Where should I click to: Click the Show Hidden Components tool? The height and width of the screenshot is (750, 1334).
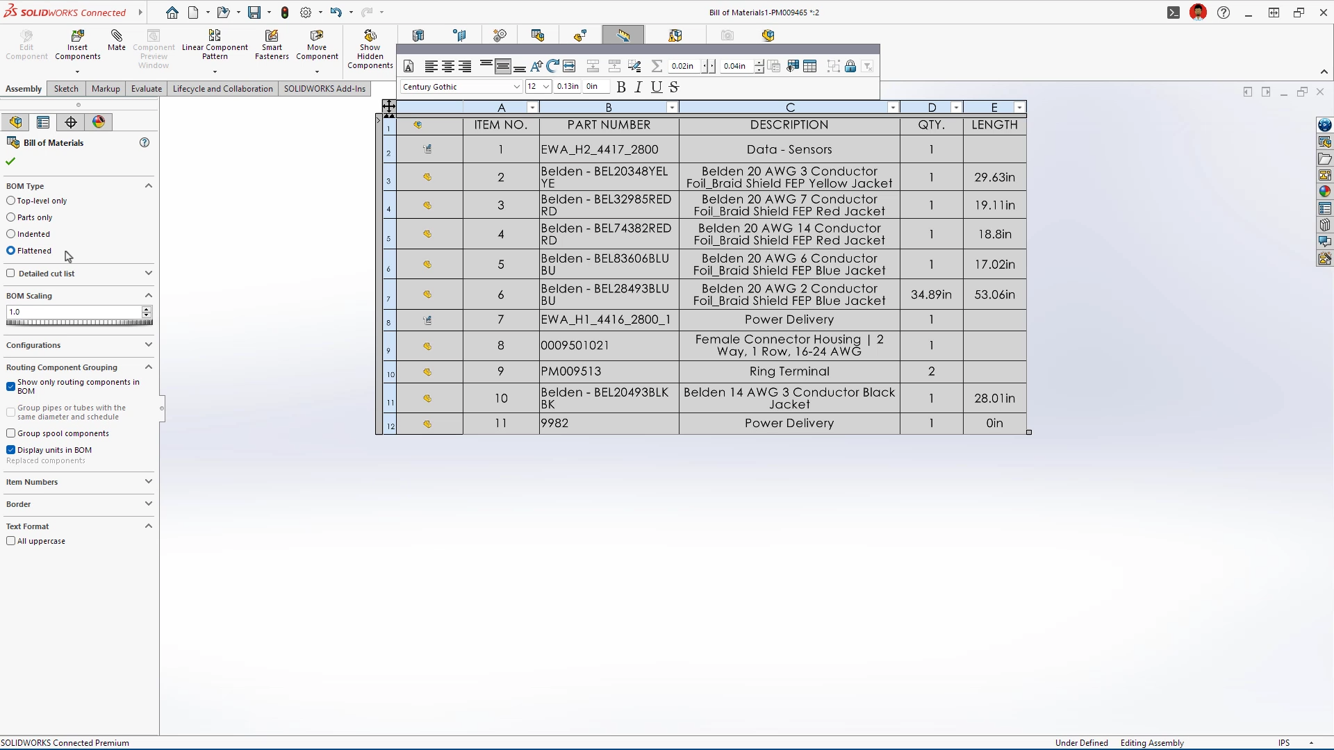(370, 49)
